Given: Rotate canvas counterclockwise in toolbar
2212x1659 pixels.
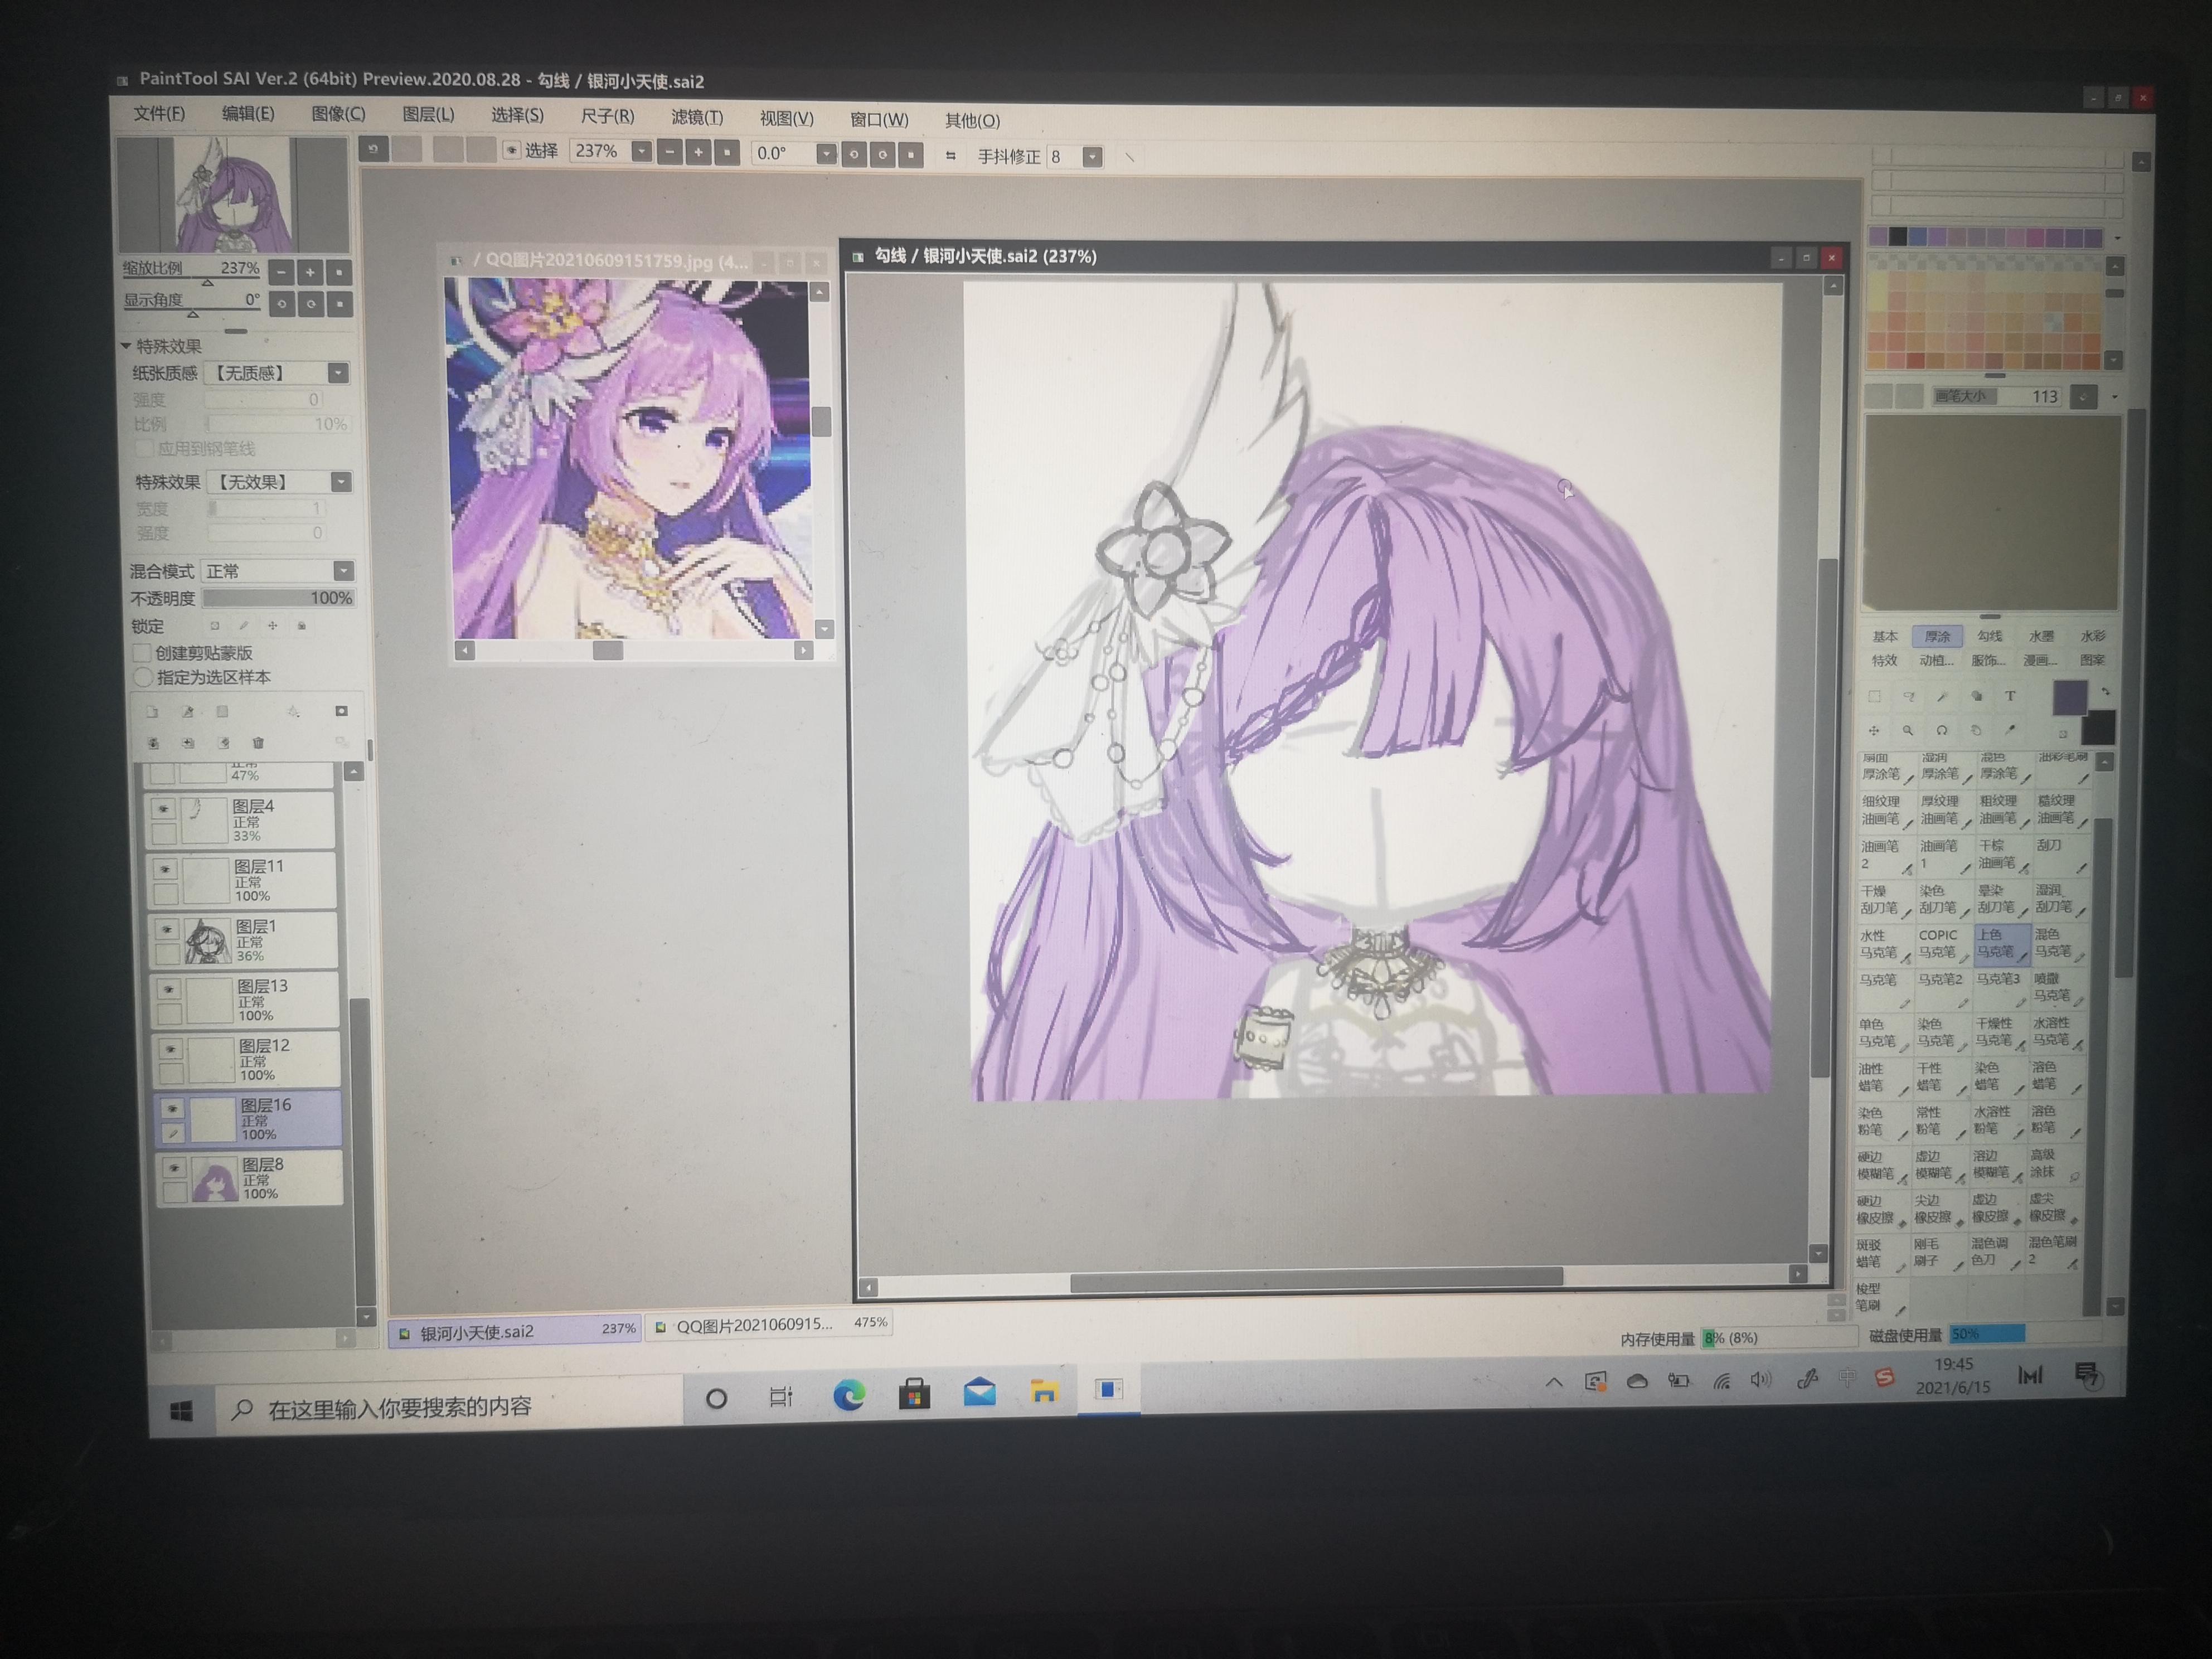Looking at the screenshot, I should coord(853,155).
